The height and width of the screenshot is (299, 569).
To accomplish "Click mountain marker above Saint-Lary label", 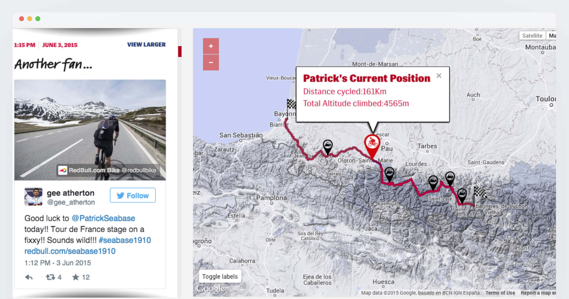I will [450, 179].
